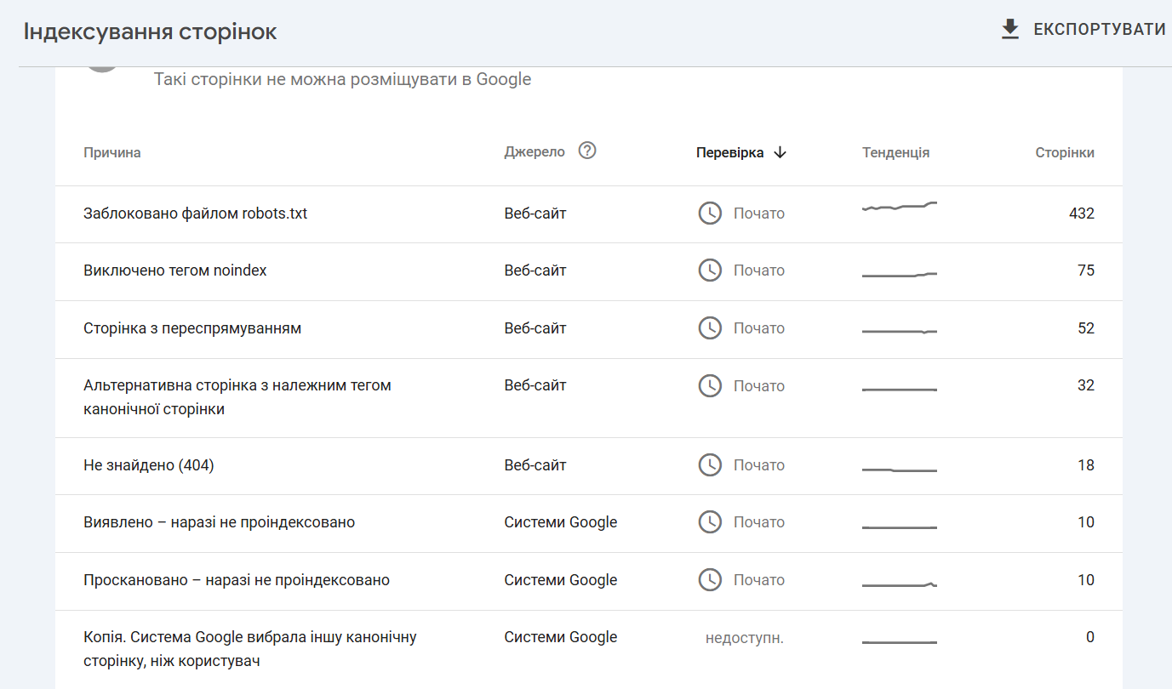Select 'Сторінка з переспрямуванням' row
The height and width of the screenshot is (689, 1172).
coord(192,328)
